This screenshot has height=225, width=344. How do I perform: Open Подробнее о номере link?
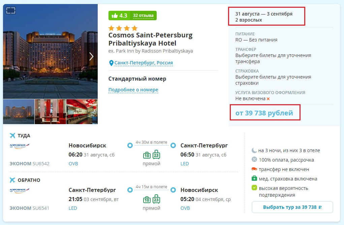133,90
